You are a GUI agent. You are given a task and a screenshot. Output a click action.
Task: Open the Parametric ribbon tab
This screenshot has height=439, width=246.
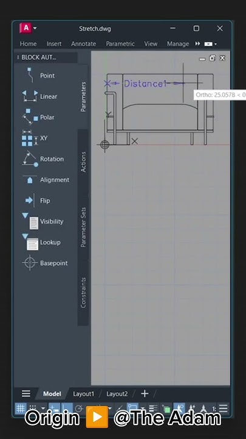[x=120, y=44]
